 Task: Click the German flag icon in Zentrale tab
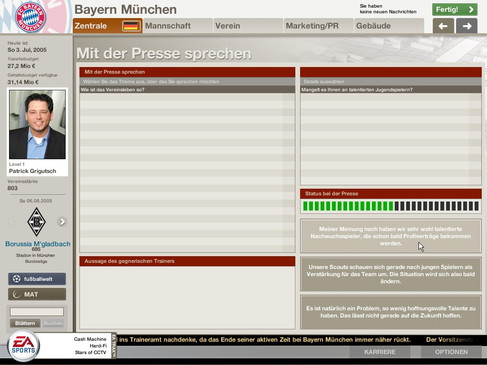point(131,26)
